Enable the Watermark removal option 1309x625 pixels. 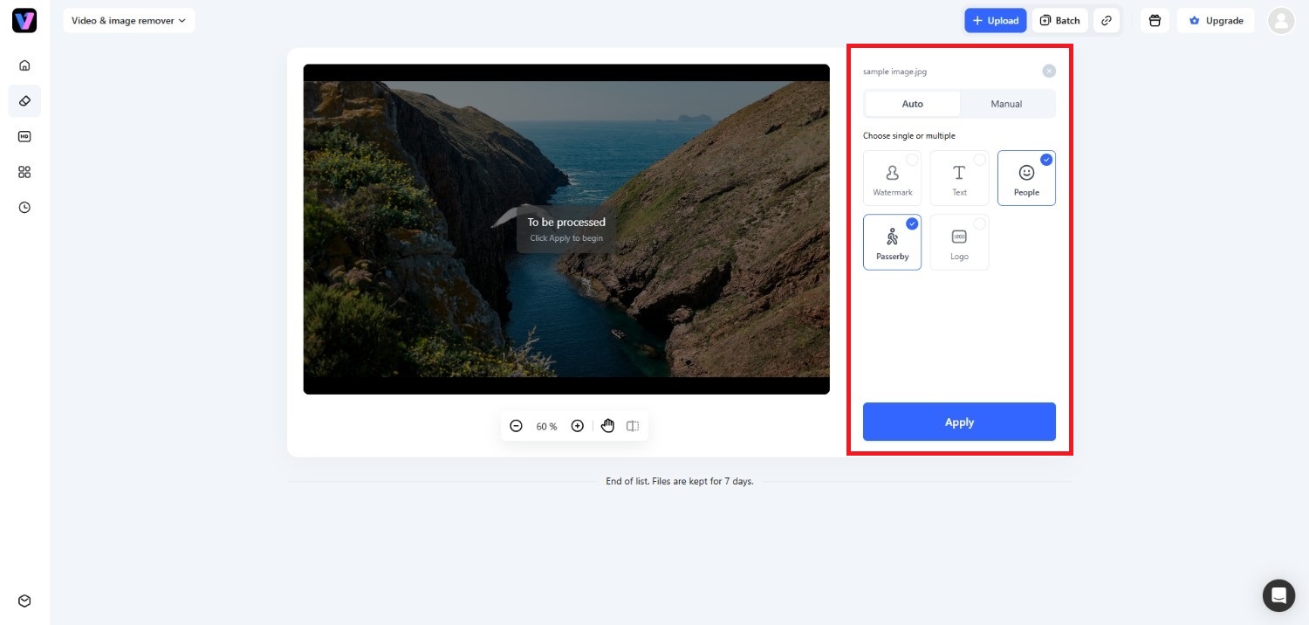tap(892, 178)
